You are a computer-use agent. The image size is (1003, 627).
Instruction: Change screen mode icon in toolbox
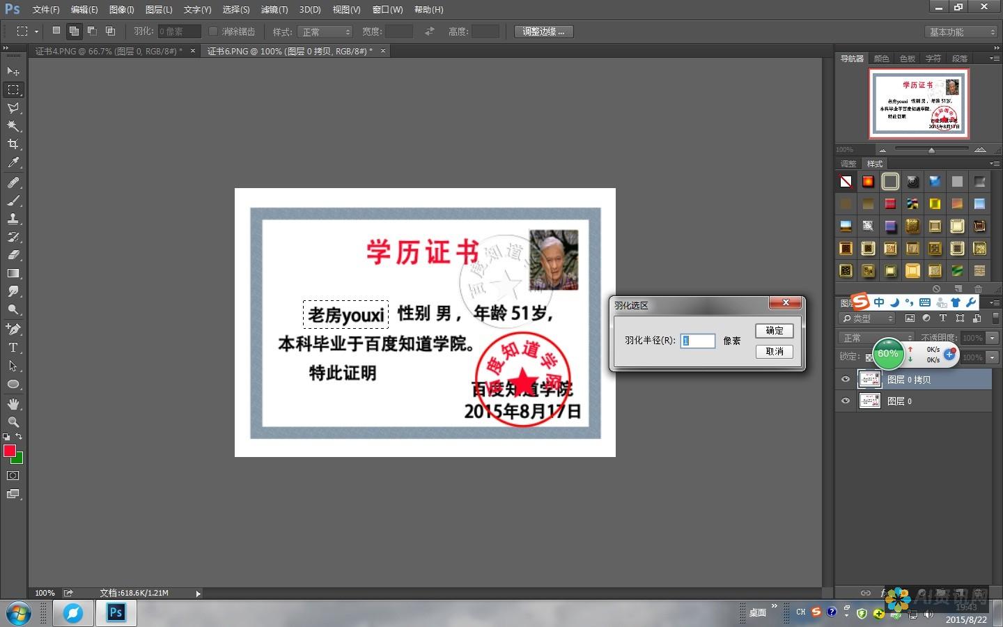(x=13, y=494)
